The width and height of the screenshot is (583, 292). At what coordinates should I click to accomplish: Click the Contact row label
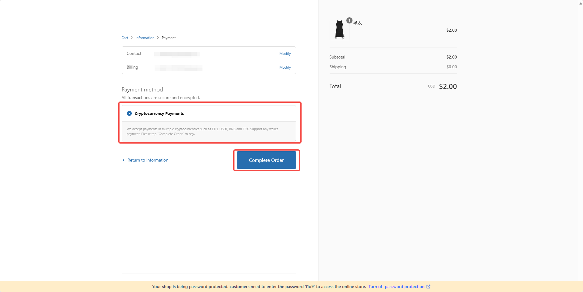(134, 53)
